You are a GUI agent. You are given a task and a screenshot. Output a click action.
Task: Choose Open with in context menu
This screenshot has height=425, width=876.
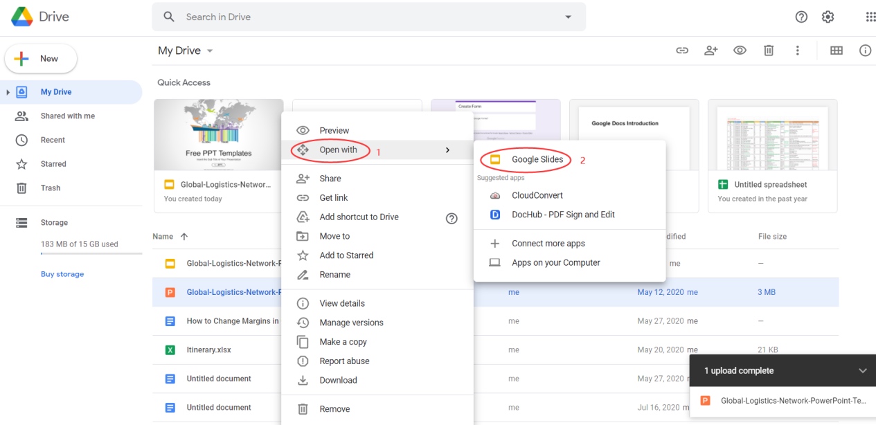(377, 150)
